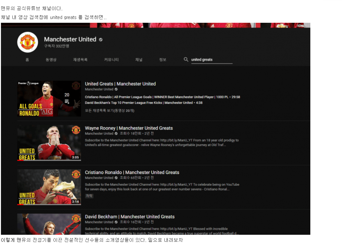The image size is (342, 249).
Task: Click the 3:14 duration badge on the Ronaldo thumbnail
Action: (75, 202)
